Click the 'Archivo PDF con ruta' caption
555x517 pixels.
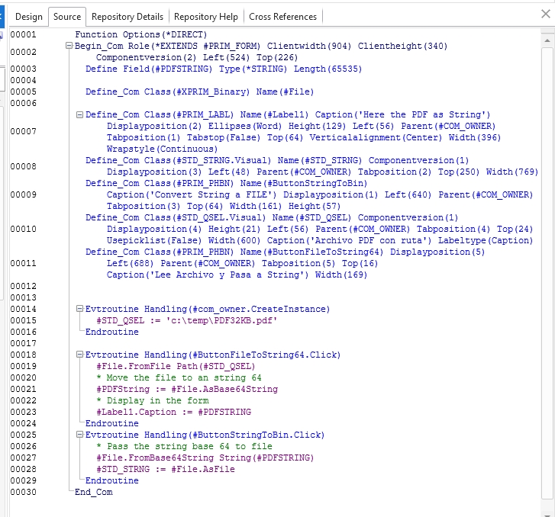[x=371, y=240]
